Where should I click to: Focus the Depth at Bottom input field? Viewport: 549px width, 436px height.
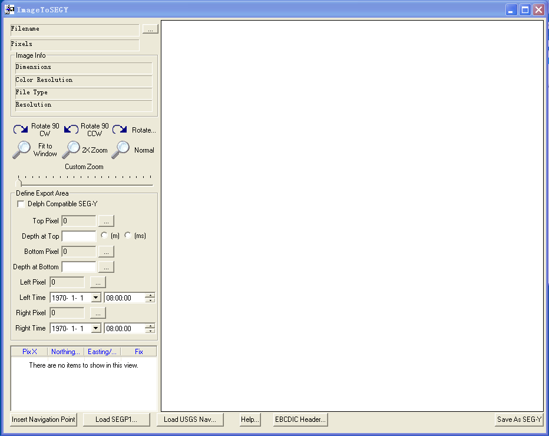coord(79,267)
